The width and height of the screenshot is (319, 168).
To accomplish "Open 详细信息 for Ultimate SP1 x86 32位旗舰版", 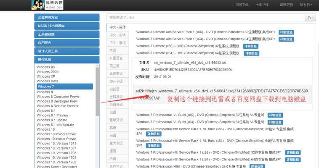I will [286, 32].
